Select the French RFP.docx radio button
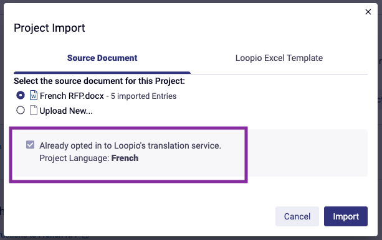This screenshot has width=382, height=240. [21, 95]
